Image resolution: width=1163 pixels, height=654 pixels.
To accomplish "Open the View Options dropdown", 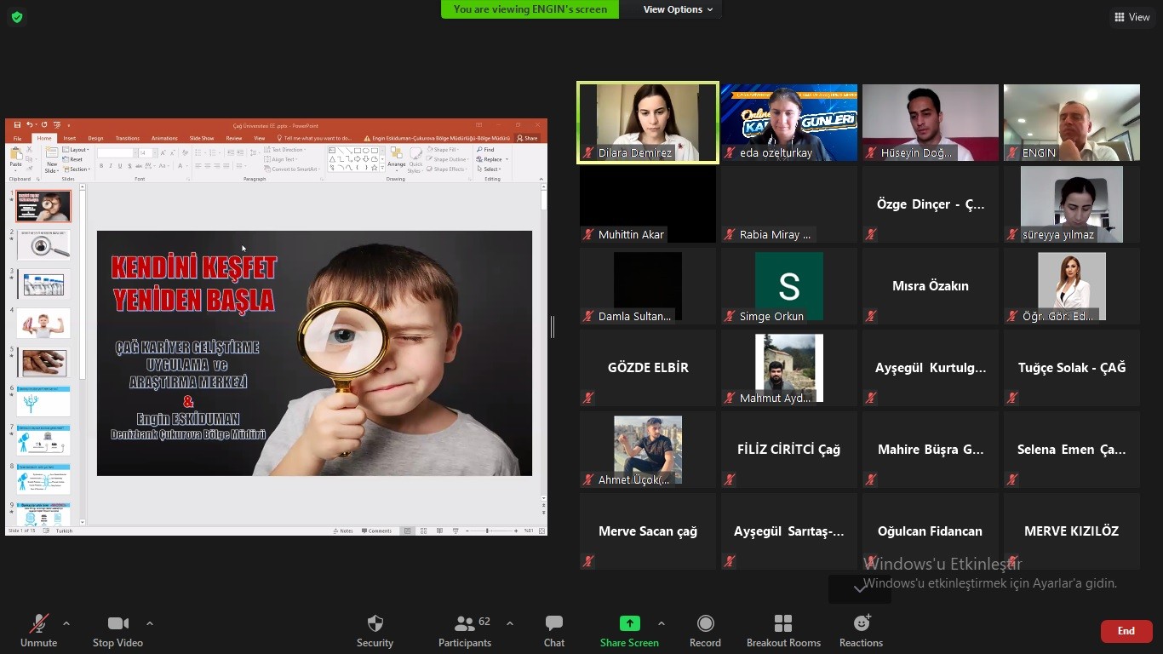I will [x=678, y=9].
